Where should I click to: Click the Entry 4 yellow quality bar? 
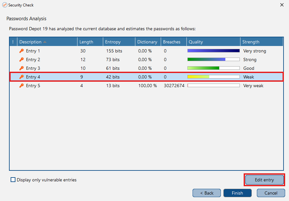coord(213,77)
